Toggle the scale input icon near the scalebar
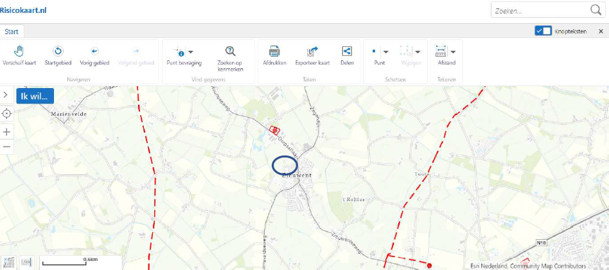Viewport: 609px width, 270px height. pos(26,262)
